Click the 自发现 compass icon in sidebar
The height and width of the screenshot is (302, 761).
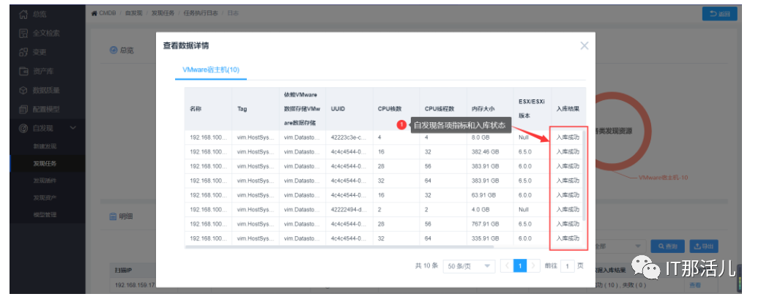(23, 129)
